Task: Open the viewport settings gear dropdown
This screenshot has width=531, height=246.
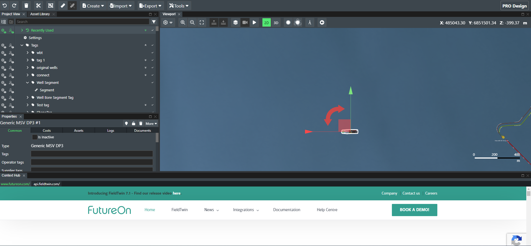Action: pyautogui.click(x=168, y=22)
